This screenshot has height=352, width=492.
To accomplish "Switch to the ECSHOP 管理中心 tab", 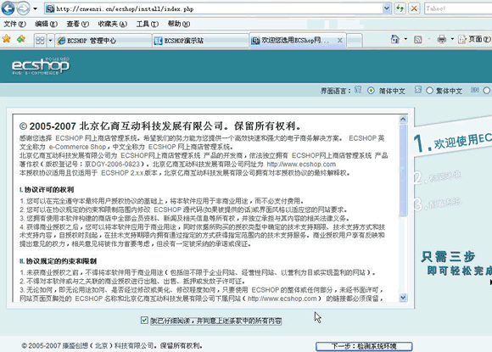I will pos(103,41).
